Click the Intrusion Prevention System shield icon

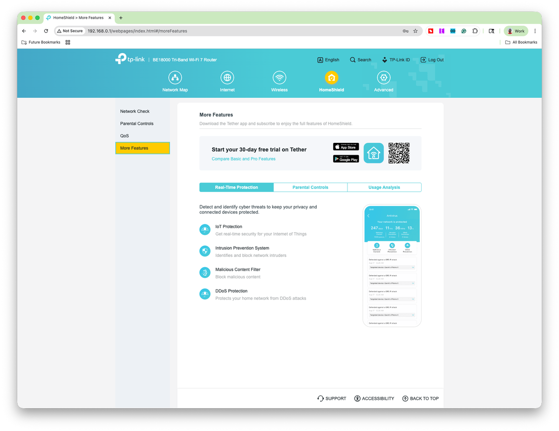pyautogui.click(x=205, y=251)
